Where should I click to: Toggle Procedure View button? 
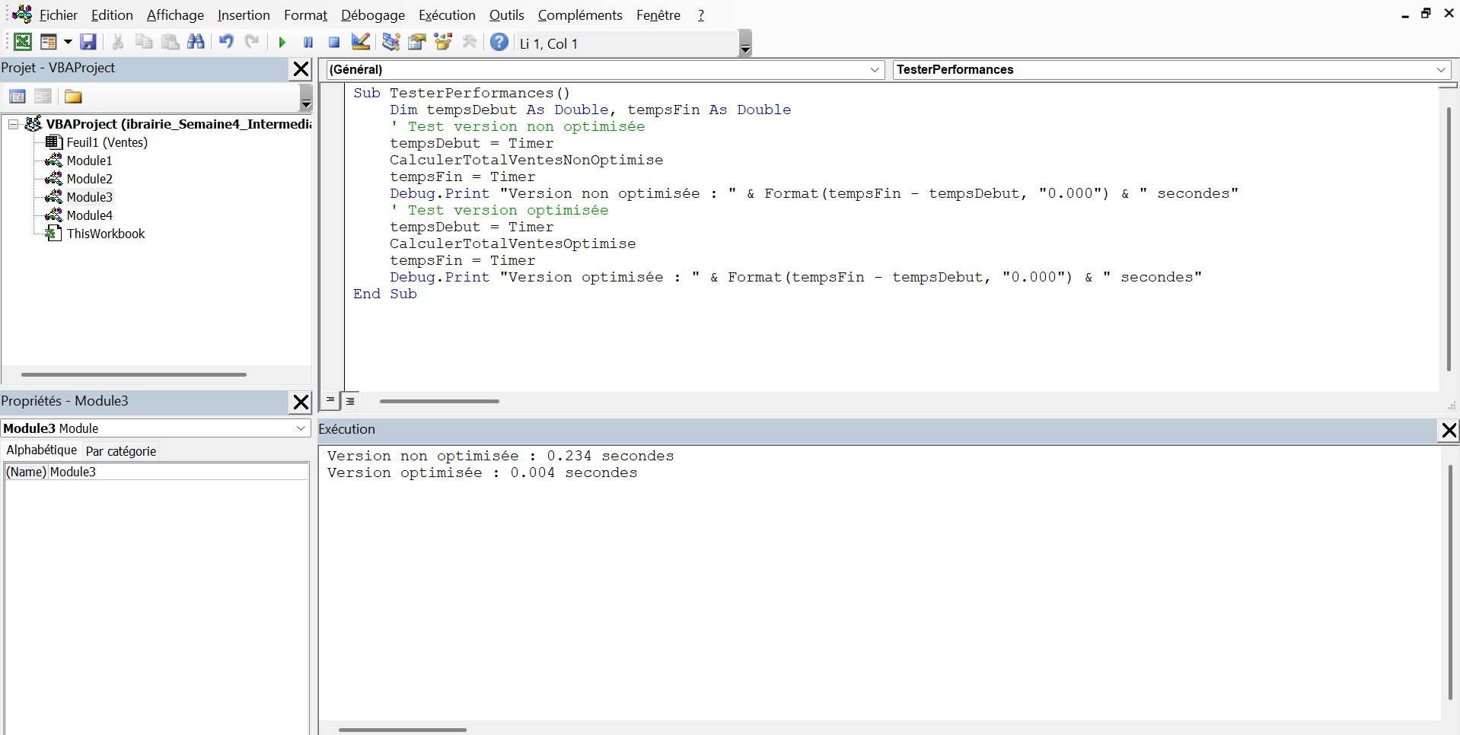pos(330,400)
